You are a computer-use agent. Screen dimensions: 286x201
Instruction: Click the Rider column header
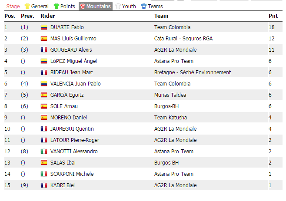pyautogui.click(x=48, y=16)
